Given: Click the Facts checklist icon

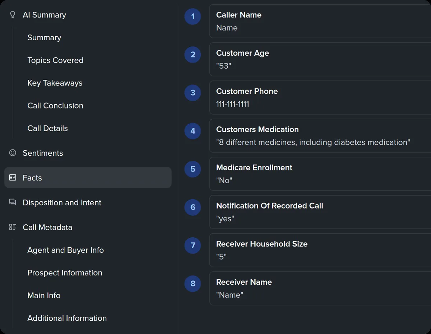Looking at the screenshot, I should tap(13, 178).
